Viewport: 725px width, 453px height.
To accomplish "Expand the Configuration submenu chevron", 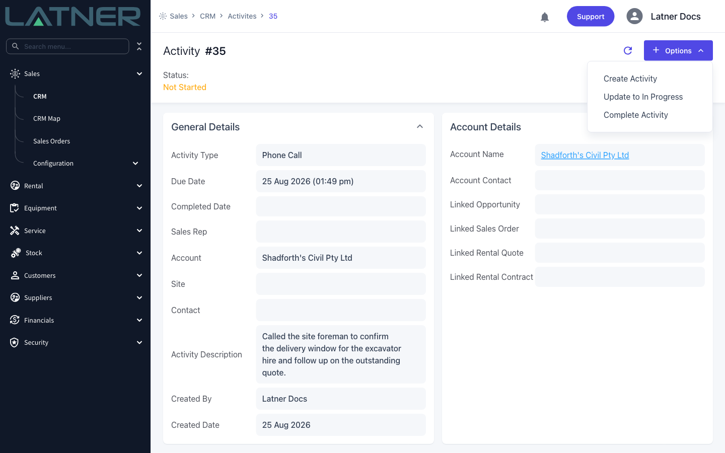I will pyautogui.click(x=135, y=163).
